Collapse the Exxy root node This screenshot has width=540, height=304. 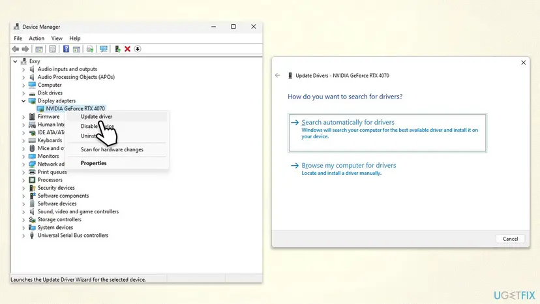15,61
